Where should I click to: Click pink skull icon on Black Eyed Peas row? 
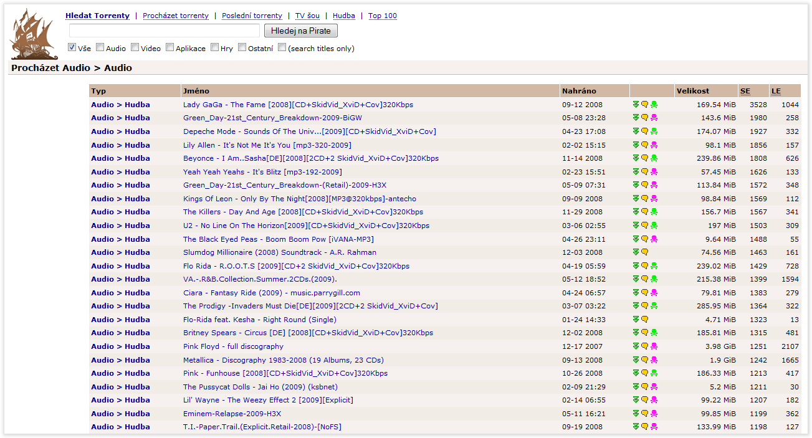(654, 239)
